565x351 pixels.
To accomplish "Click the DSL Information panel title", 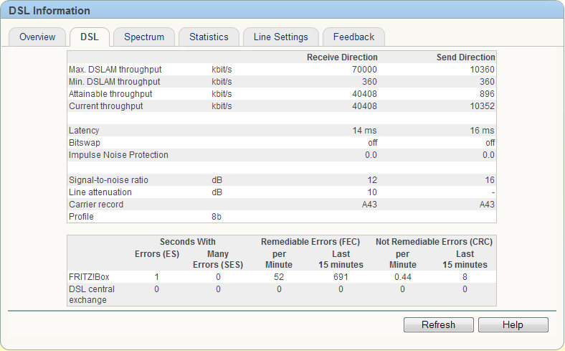I will pos(49,11).
